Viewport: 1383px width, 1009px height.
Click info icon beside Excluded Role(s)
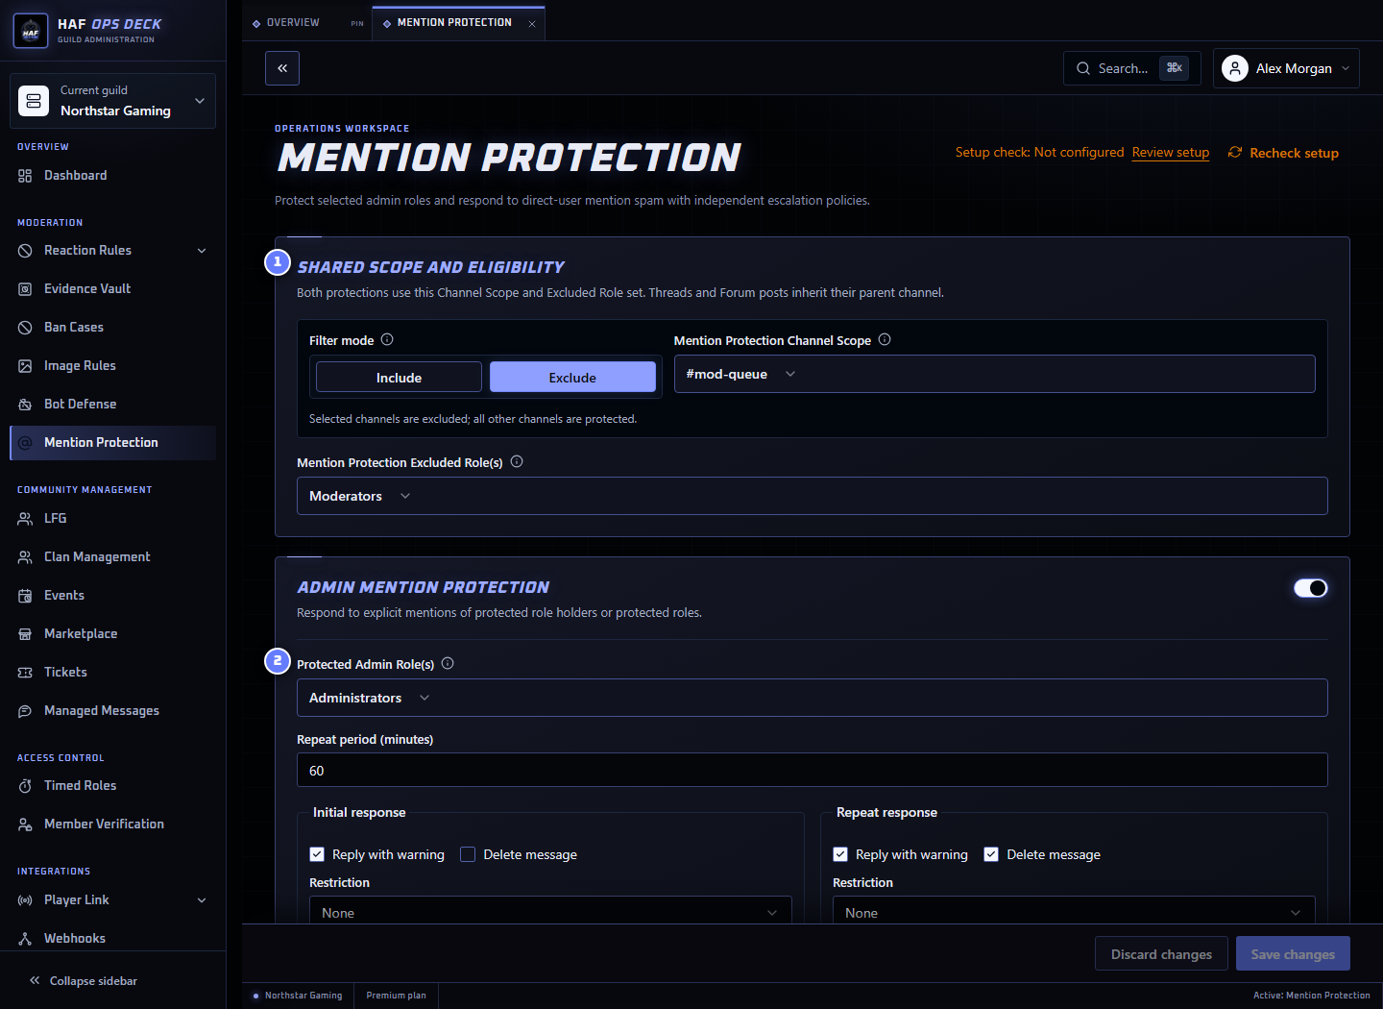(517, 461)
